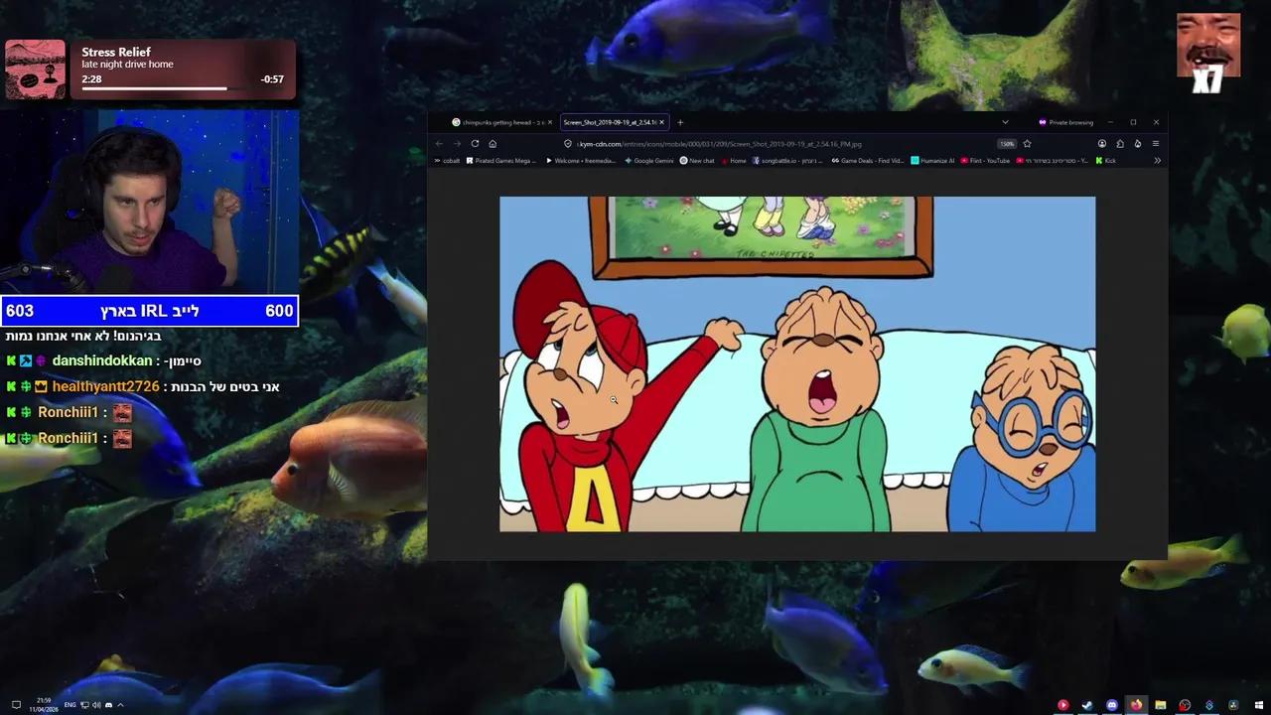Viewport: 1271px width, 715px height.
Task: Open the Google Gemini bookmark
Action: point(648,161)
